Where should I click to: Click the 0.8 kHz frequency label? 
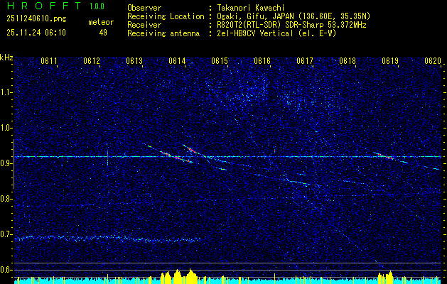tap(6, 199)
